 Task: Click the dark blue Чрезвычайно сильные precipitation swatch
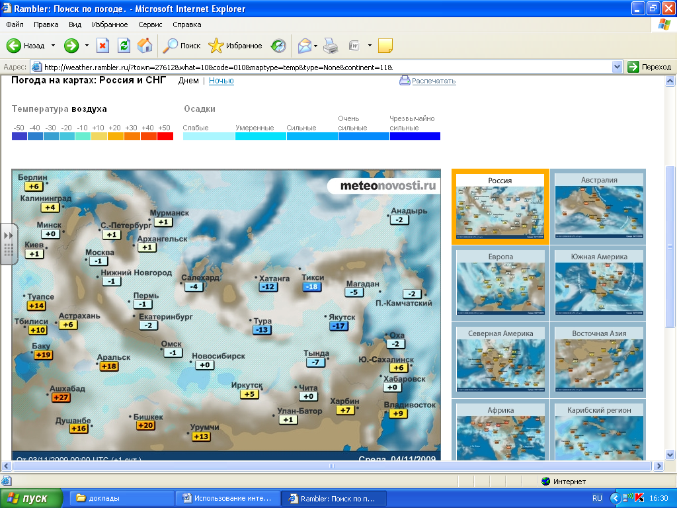415,136
